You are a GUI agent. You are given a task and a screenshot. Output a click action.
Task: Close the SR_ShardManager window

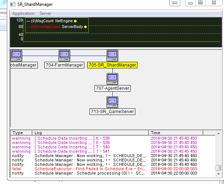(214, 3)
